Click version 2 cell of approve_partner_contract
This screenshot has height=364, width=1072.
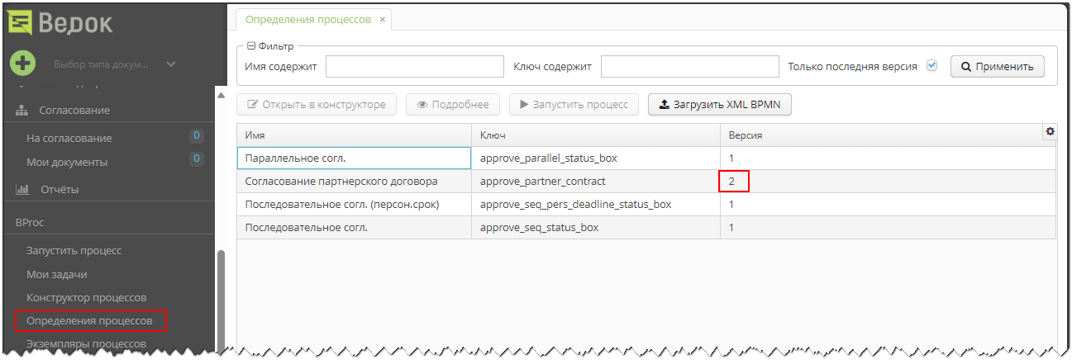888,181
